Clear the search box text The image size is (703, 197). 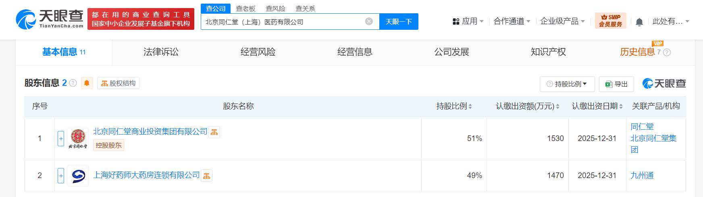tap(369, 21)
